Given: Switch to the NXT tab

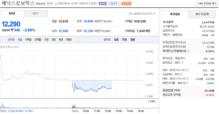Looking at the screenshot, I should pos(36,14).
